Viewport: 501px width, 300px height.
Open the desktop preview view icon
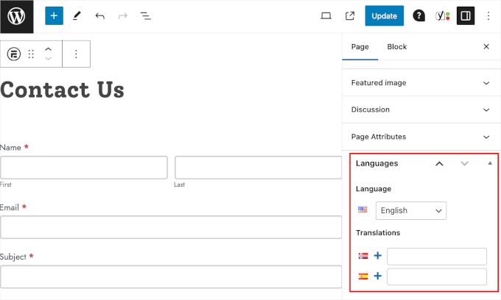[326, 15]
